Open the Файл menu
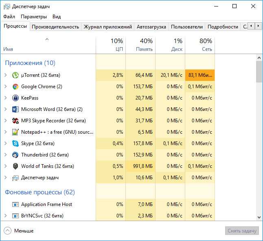The width and height of the screenshot is (263, 241). tap(9, 17)
